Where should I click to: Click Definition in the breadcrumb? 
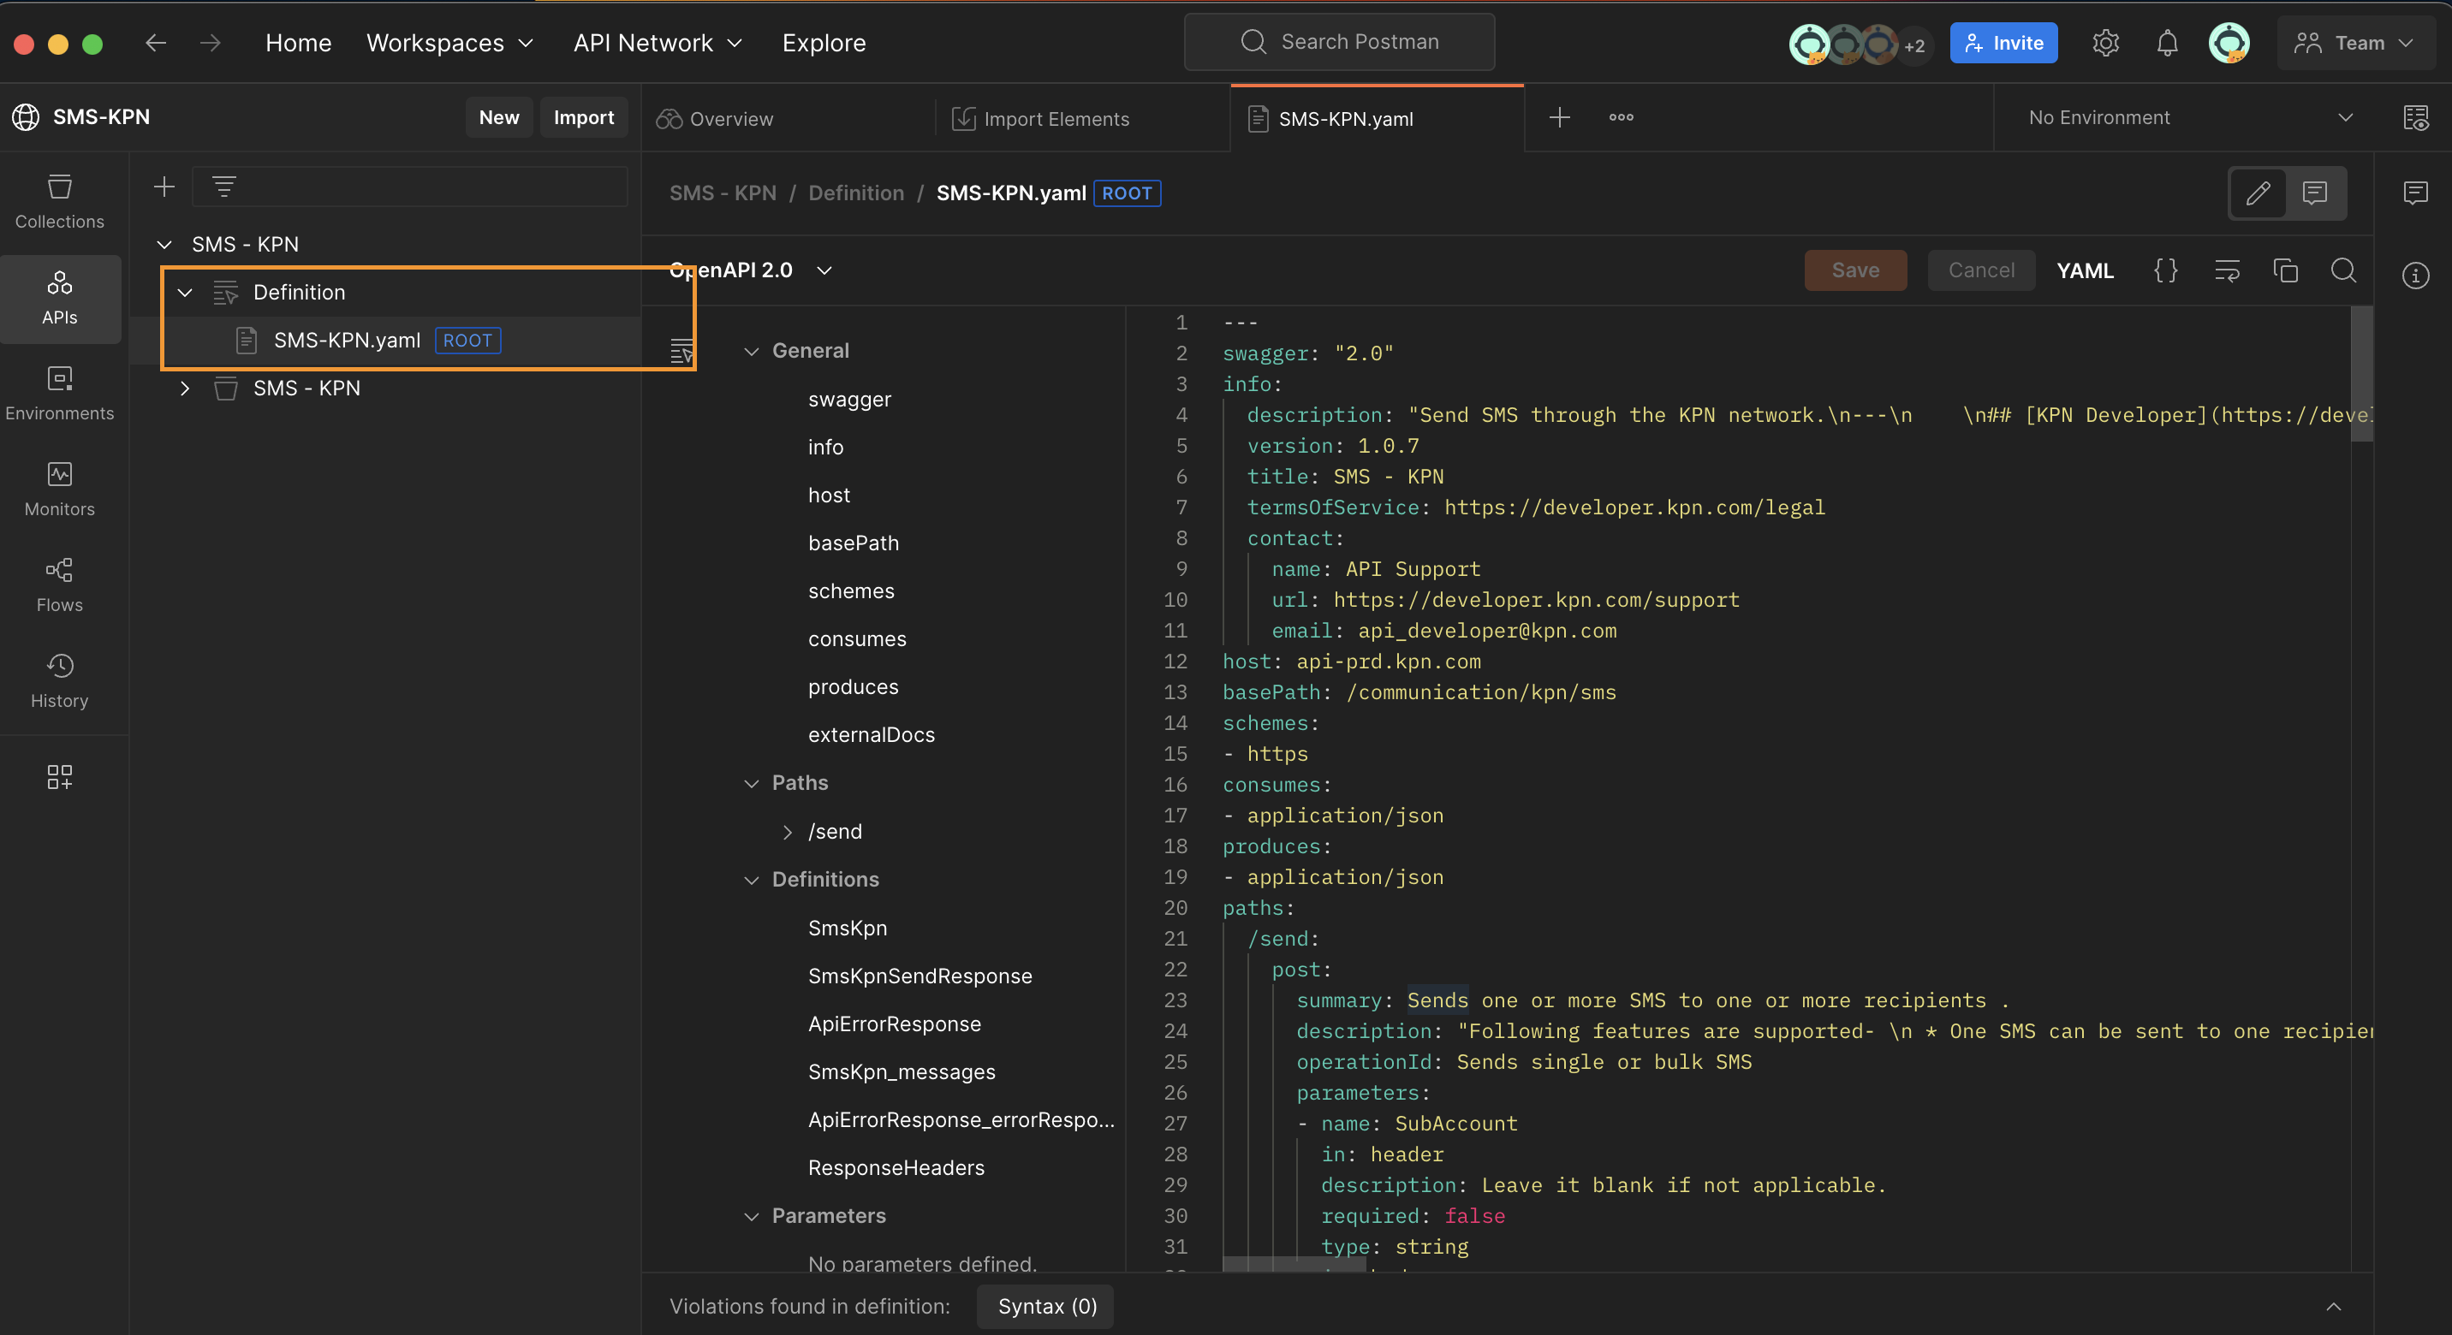[856, 193]
